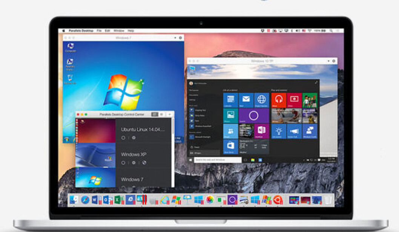This screenshot has height=232, width=399.
Task: Open the Window menu
Action: tap(119, 31)
